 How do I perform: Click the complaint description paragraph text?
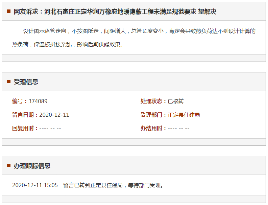click(x=134, y=38)
